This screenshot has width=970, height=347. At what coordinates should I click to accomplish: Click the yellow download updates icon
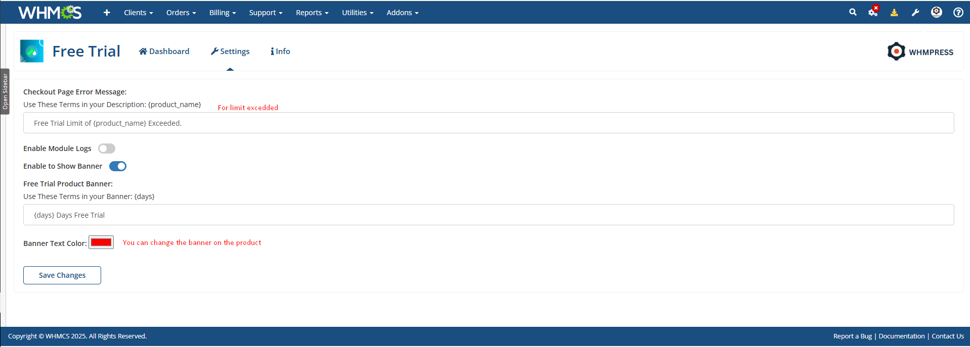894,13
